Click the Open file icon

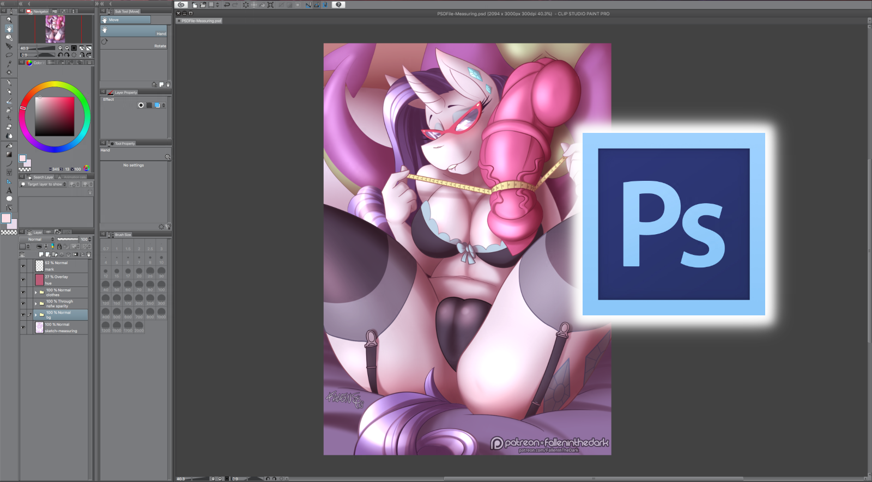(x=203, y=5)
